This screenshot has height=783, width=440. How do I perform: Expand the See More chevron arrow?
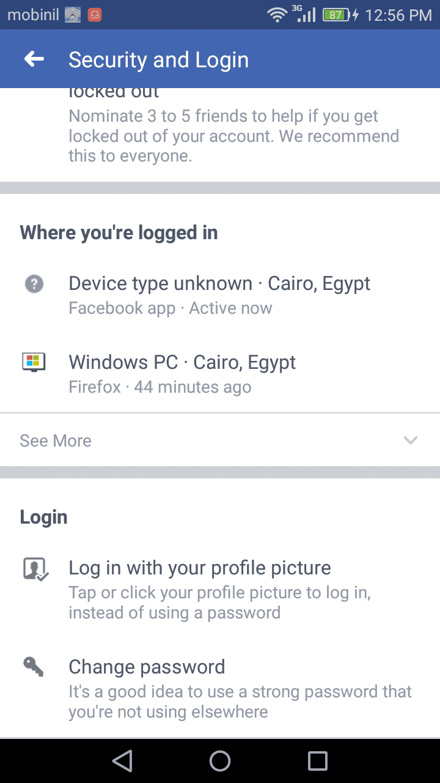[411, 440]
